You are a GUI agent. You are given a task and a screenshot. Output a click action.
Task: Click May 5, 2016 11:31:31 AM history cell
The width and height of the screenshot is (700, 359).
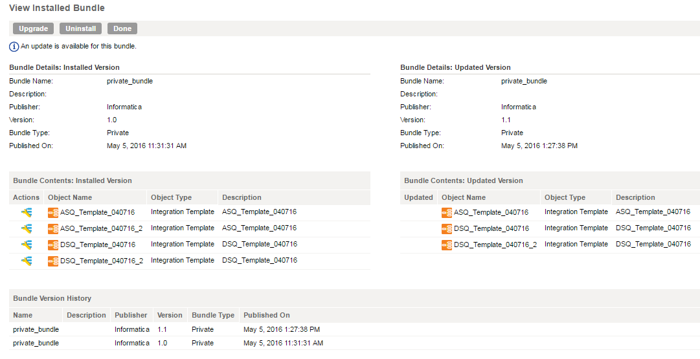coord(283,343)
